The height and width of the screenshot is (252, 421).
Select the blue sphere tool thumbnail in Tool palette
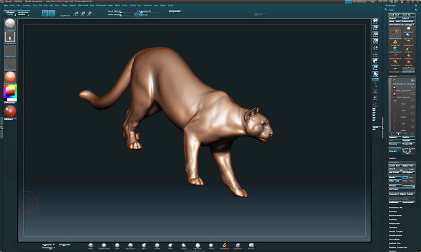(408, 35)
